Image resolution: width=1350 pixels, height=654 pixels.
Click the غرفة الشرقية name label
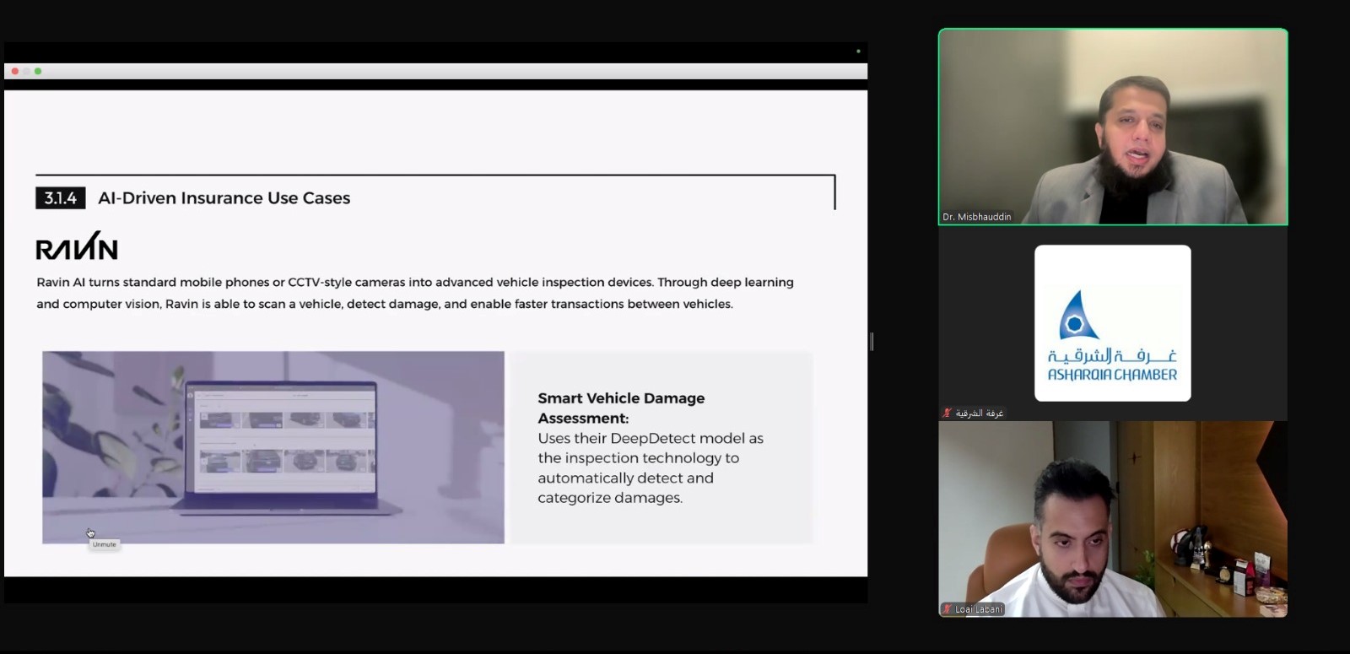[980, 413]
